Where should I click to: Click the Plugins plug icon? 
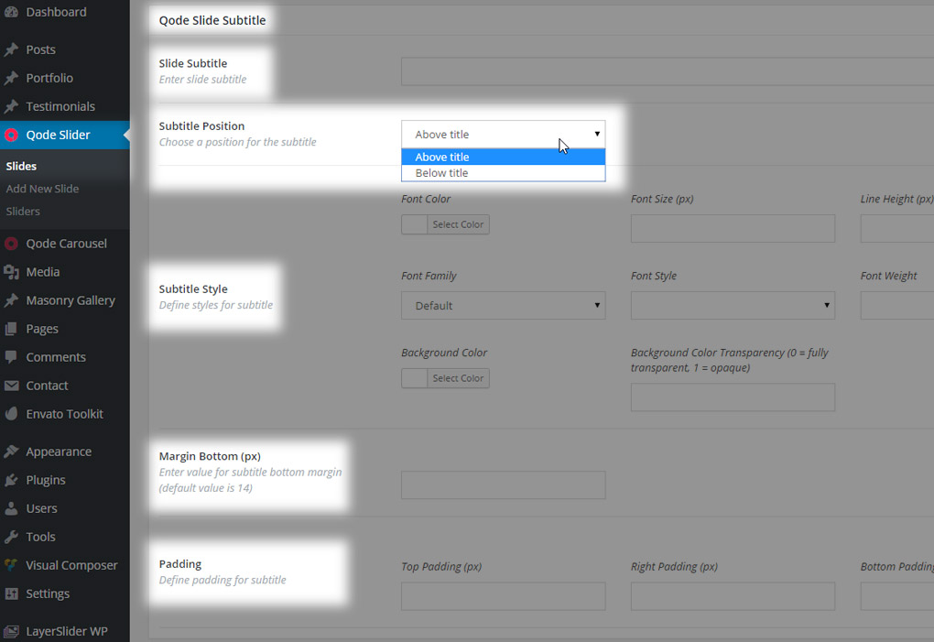click(x=11, y=480)
